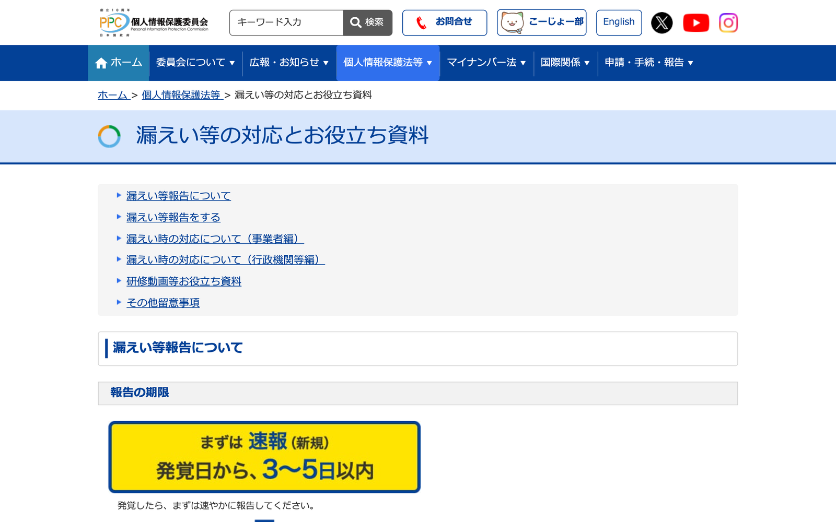
Task: Open the 研修動画等お役立ち資料 link
Action: tap(184, 281)
